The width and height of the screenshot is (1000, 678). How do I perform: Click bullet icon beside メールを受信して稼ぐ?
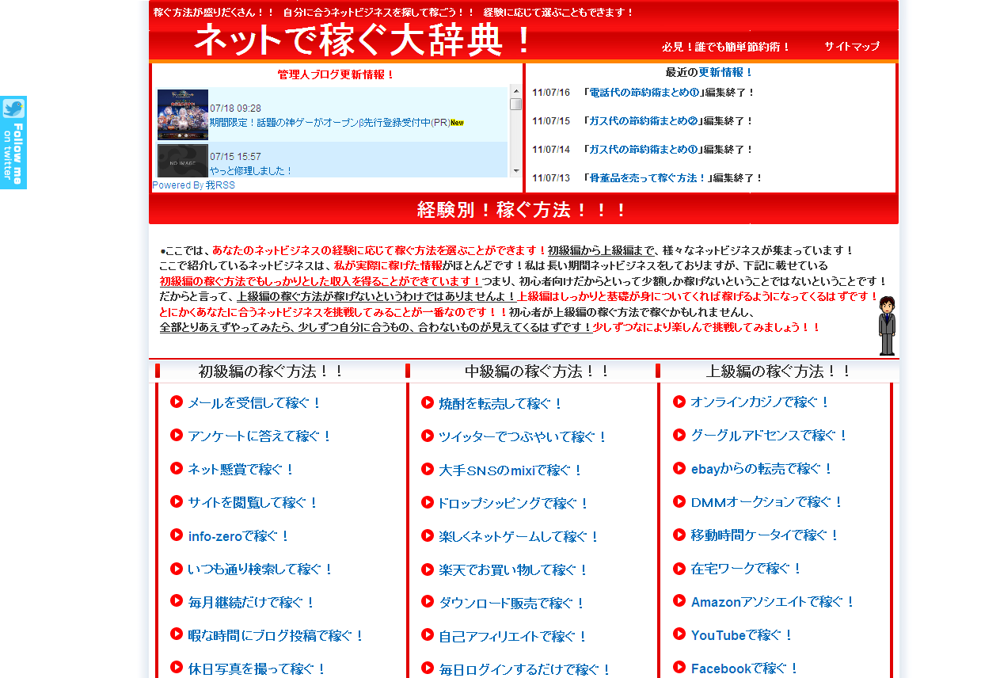pyautogui.click(x=177, y=402)
